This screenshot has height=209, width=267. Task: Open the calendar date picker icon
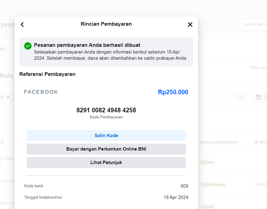[x=258, y=97]
